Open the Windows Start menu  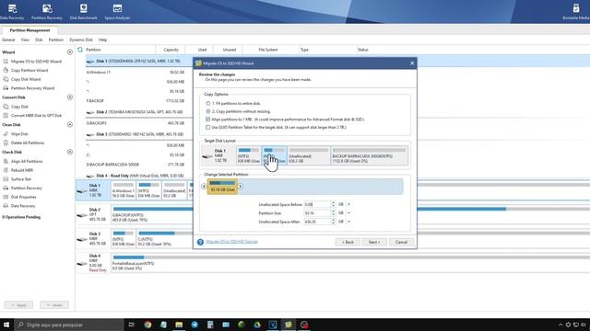[x=6, y=325]
